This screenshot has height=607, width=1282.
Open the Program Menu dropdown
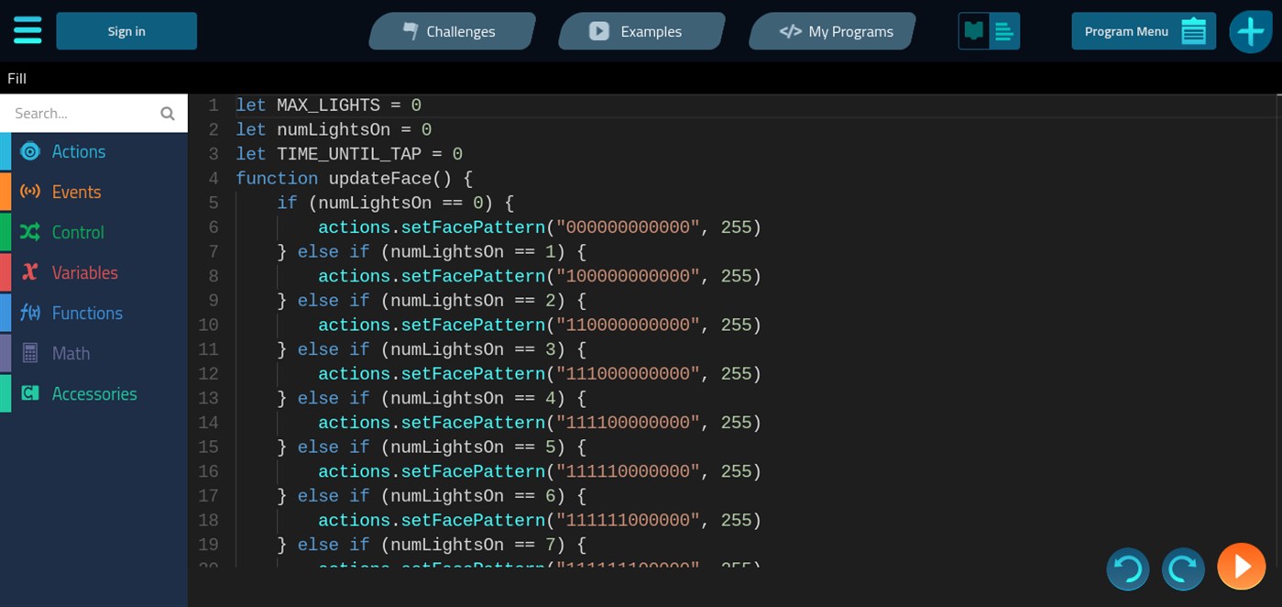click(1143, 31)
